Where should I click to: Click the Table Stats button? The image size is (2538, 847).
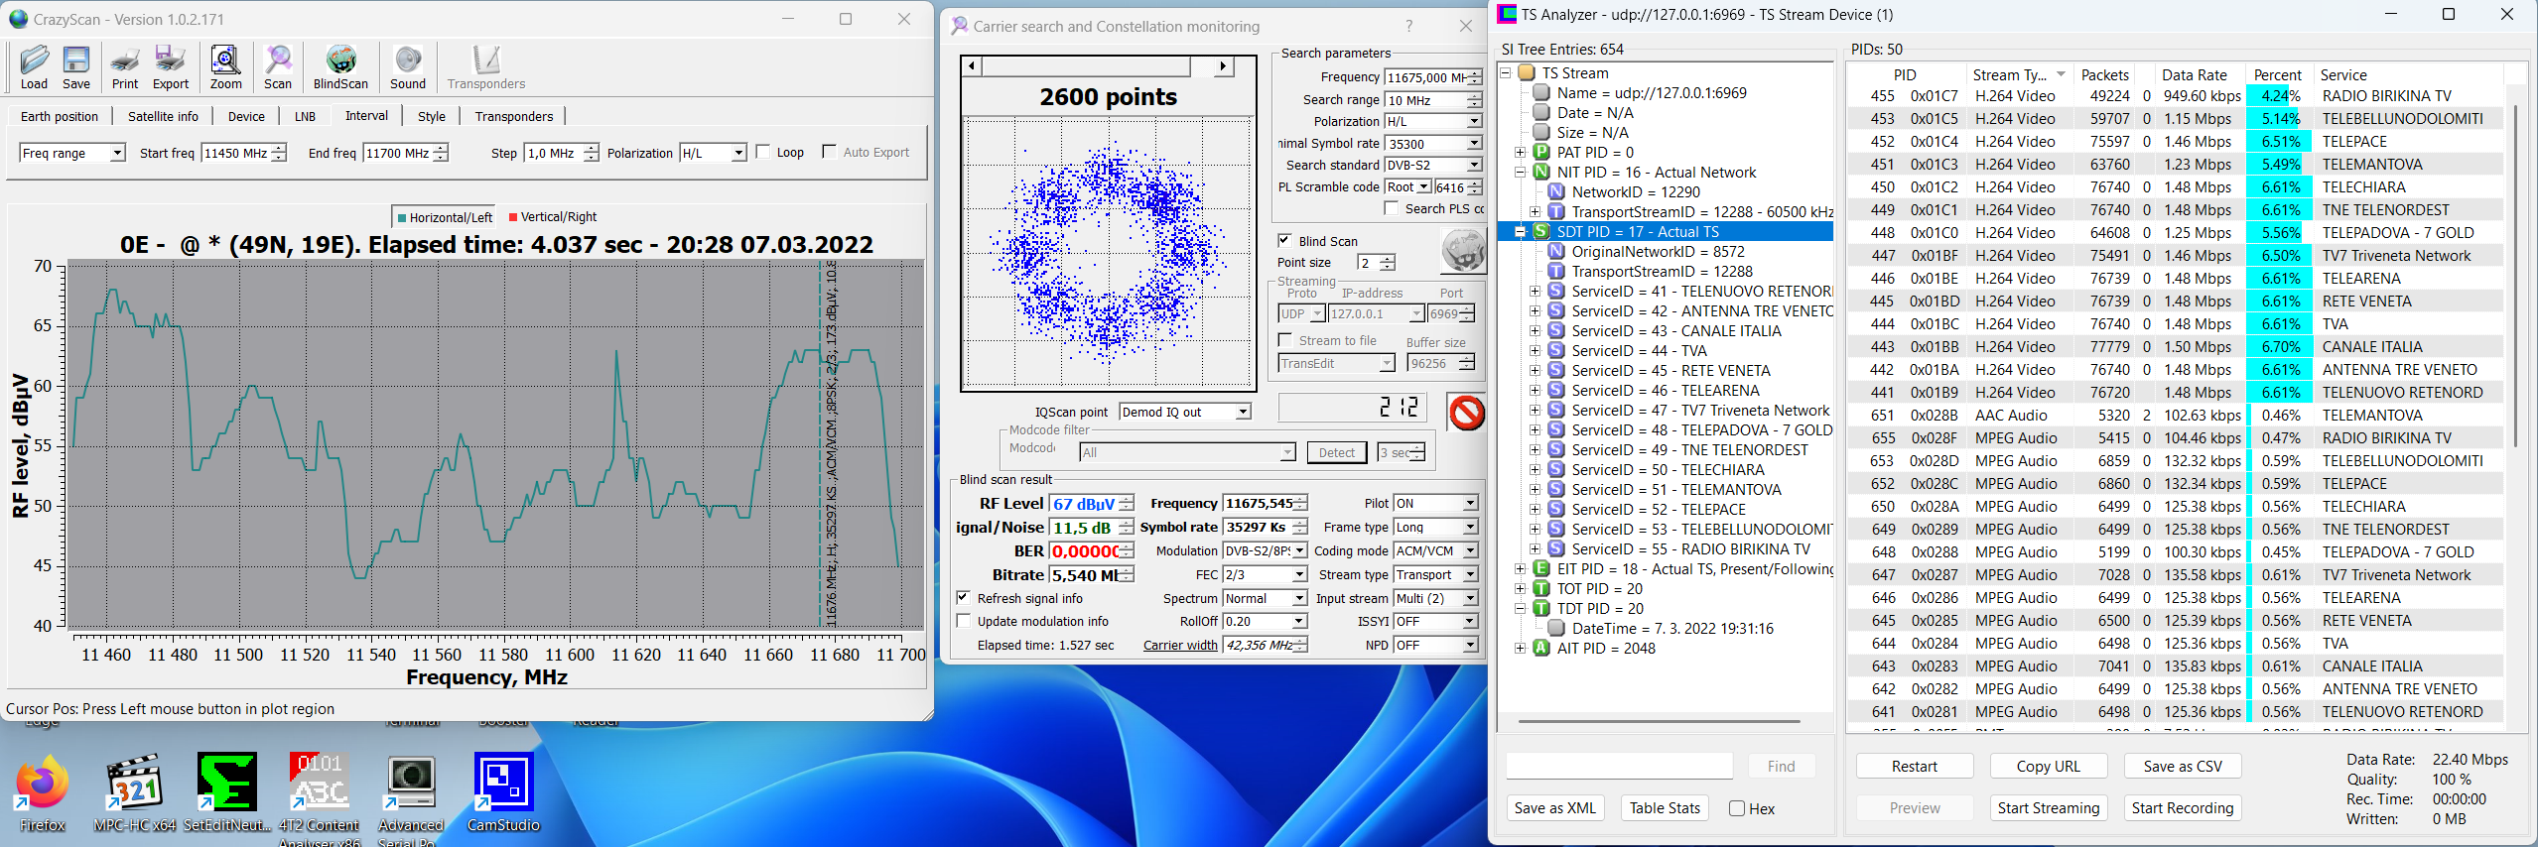tap(1665, 808)
